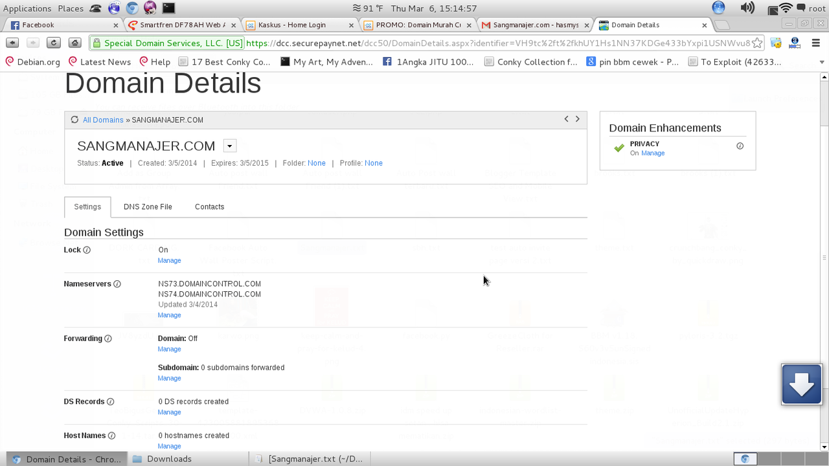Open the DNS Zone File tab

[x=148, y=207]
